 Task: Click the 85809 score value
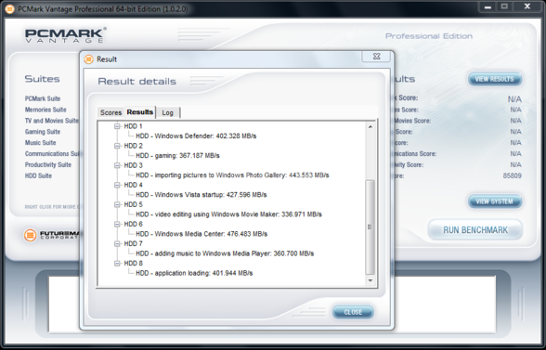point(513,175)
